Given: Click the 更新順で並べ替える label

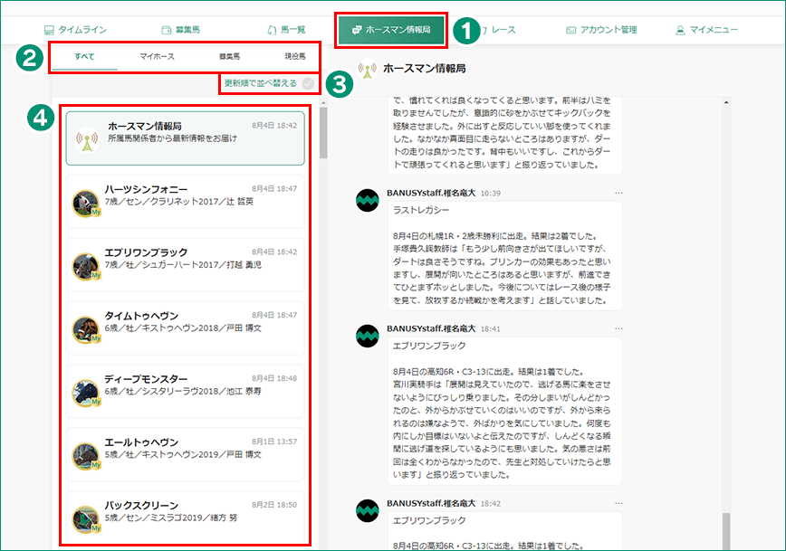Looking at the screenshot, I should click(x=260, y=83).
